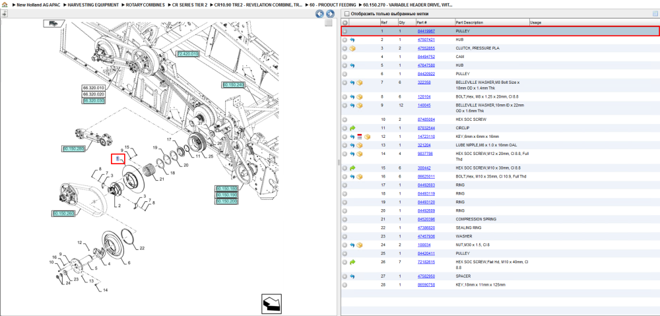Screen dimensions: 660x316
Task: Click diagram reference label 60.150.280
Action: click(74, 149)
